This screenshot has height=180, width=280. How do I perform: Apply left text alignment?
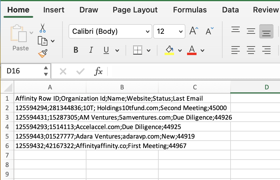click(236, 50)
